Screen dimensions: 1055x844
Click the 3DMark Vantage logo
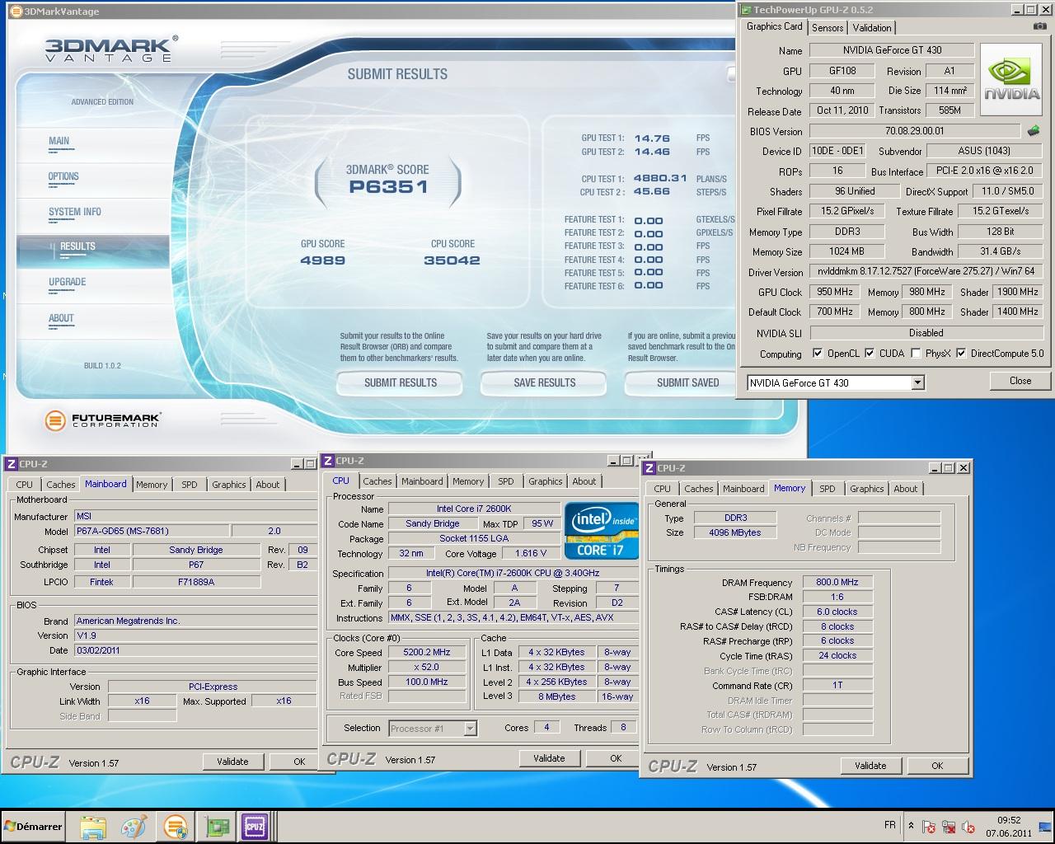click(111, 48)
